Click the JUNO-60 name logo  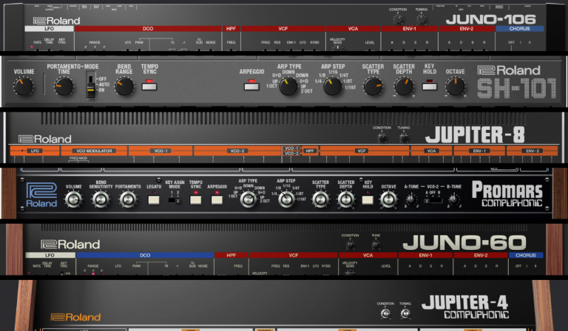pyautogui.click(x=464, y=242)
